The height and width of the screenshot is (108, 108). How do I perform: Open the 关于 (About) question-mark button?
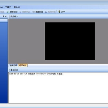[x=61, y=12]
